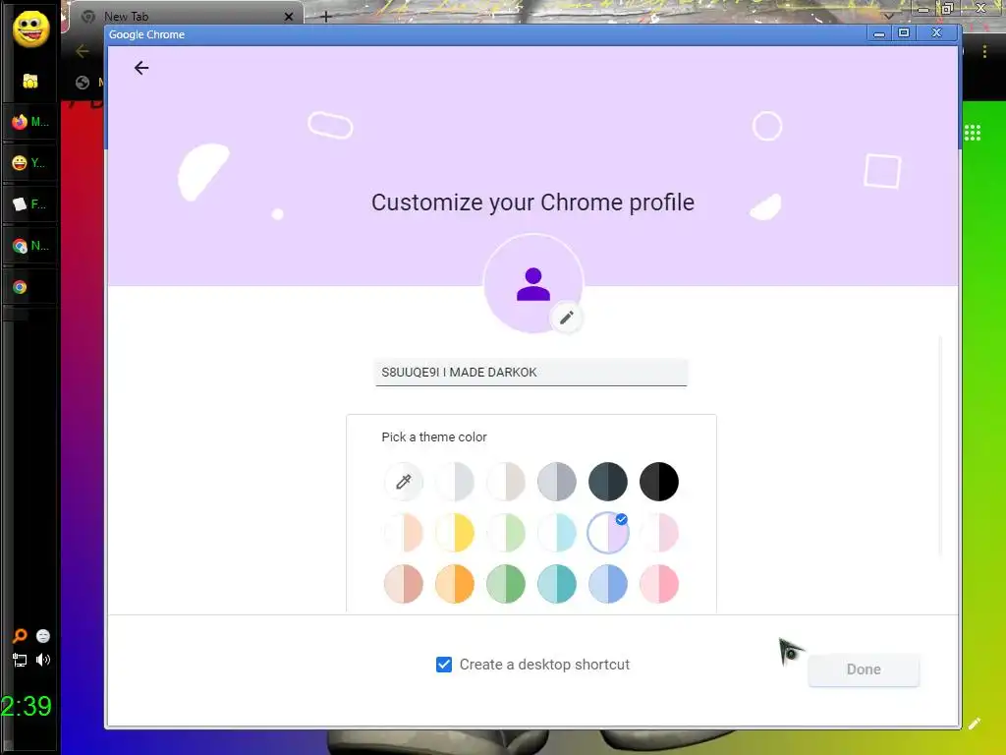Viewport: 1006px width, 755px height.
Task: Switch to the Chrome N... taskbar item
Action: click(x=30, y=245)
